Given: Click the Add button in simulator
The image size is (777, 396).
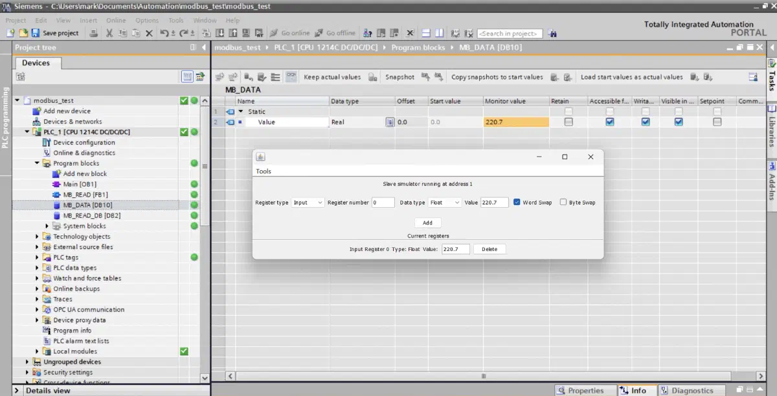Looking at the screenshot, I should pos(427,223).
